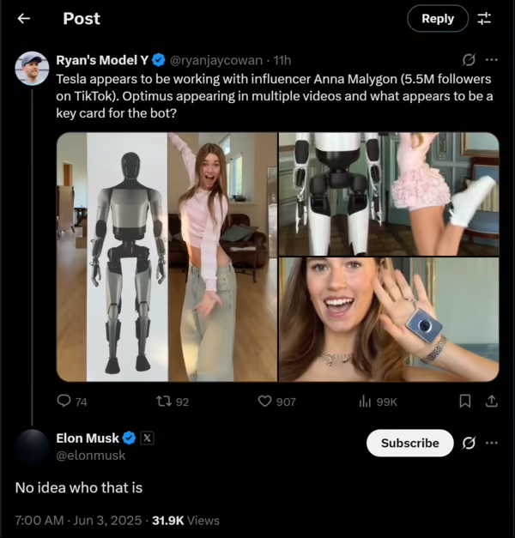Click the reply comment icon with 74
Viewport: 515px width, 538px height.
pos(64,401)
